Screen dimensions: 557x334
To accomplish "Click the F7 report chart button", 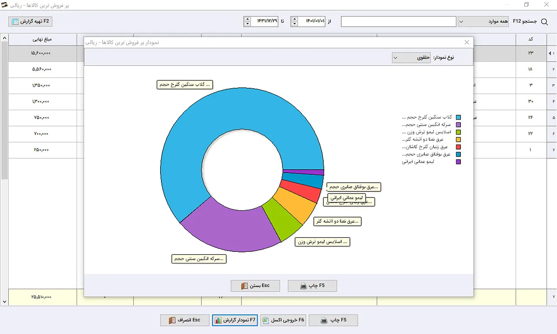I will tap(235, 320).
